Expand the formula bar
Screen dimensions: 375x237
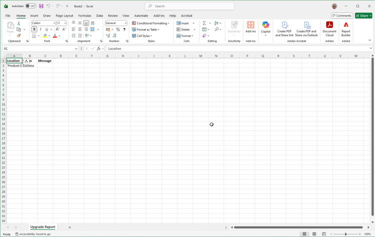coord(370,48)
